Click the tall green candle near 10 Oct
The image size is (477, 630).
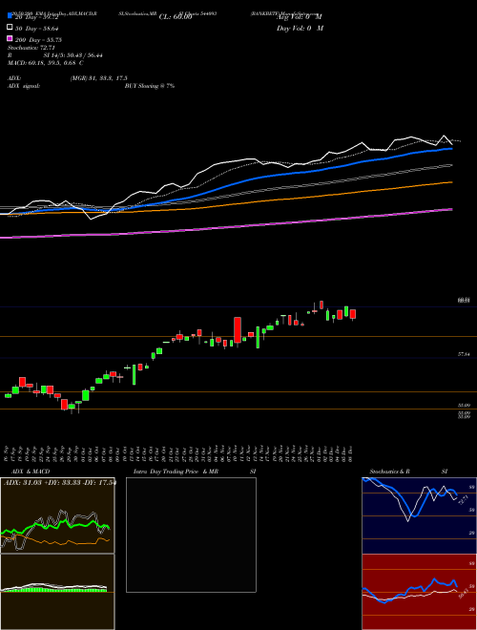[x=135, y=374]
